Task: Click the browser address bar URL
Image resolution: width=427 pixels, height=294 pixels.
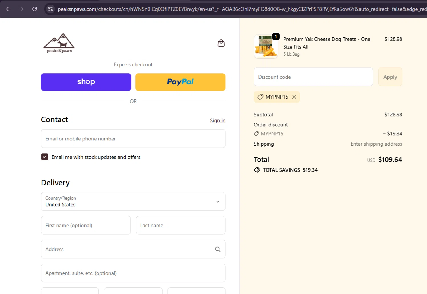Action: (x=242, y=9)
